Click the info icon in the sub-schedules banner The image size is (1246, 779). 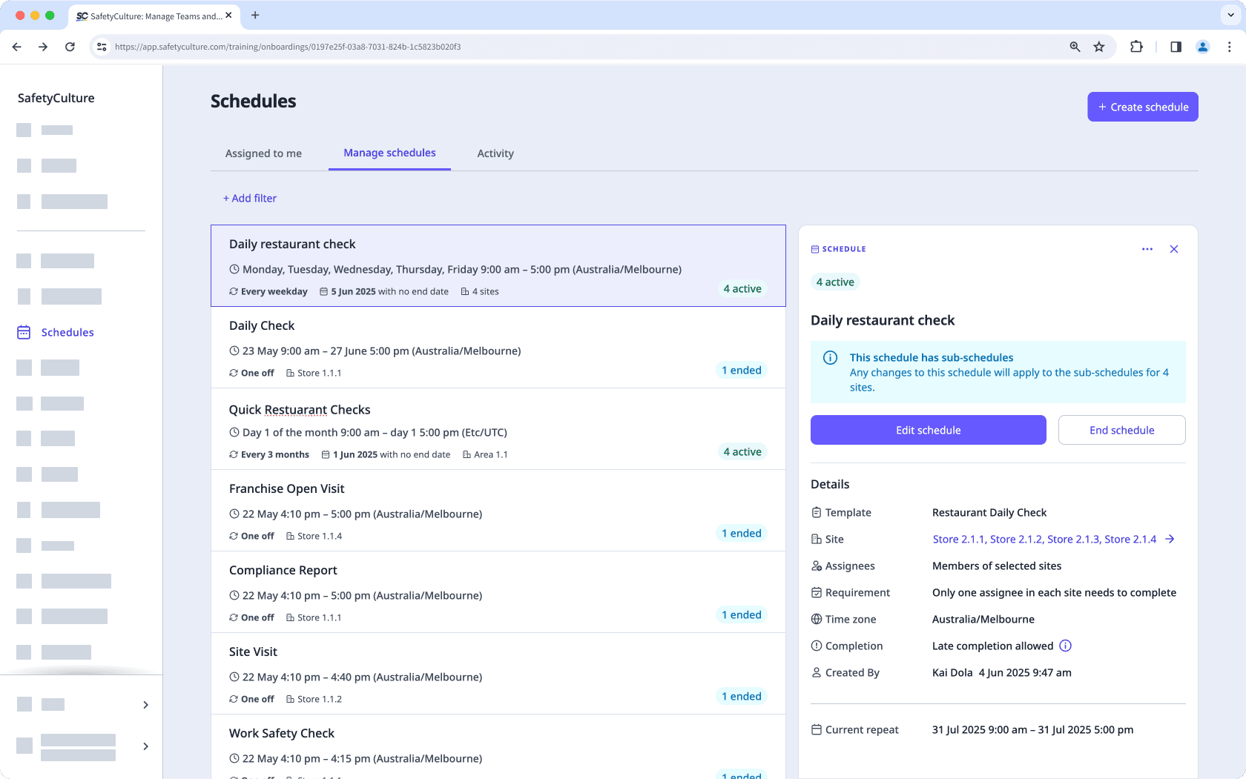[830, 358]
